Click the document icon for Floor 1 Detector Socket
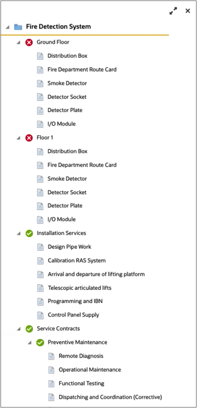Viewport: 197px width, 408px height. point(40,192)
